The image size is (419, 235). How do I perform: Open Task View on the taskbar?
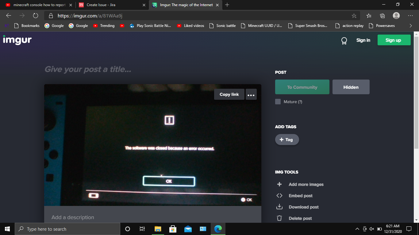pos(142,229)
